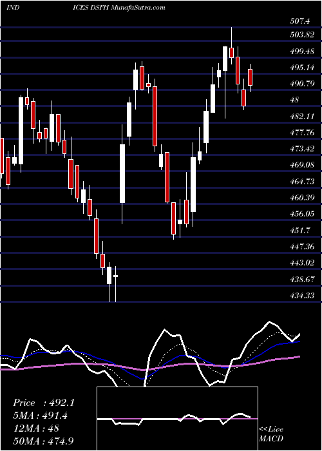Screen dimensions: 322x451
Task: Click the 438.67 price label
Action: click(302, 279)
